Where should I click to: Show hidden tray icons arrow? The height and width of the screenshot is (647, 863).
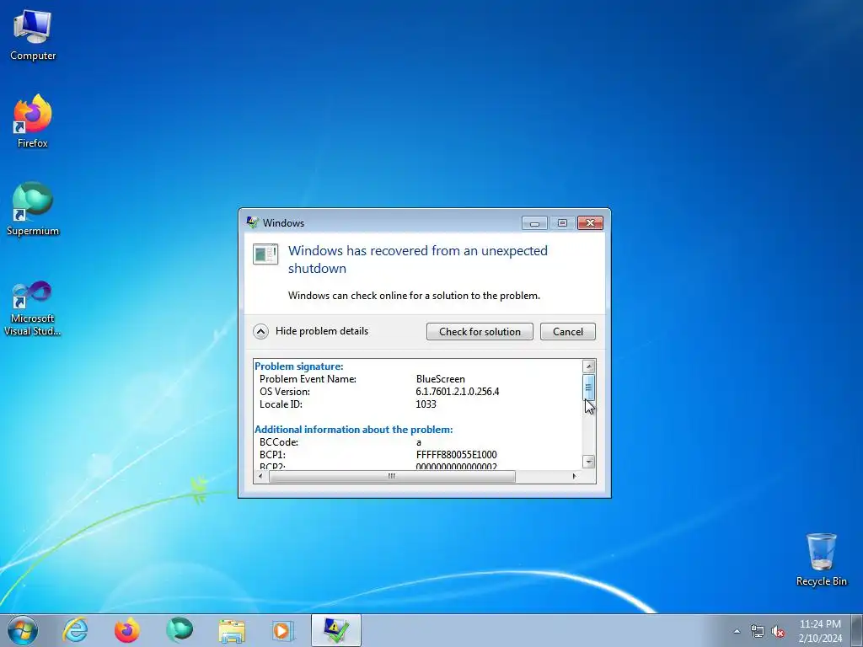(737, 631)
